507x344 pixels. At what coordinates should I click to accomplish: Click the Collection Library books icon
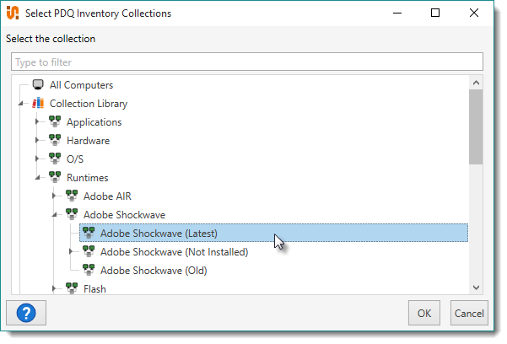tap(38, 104)
